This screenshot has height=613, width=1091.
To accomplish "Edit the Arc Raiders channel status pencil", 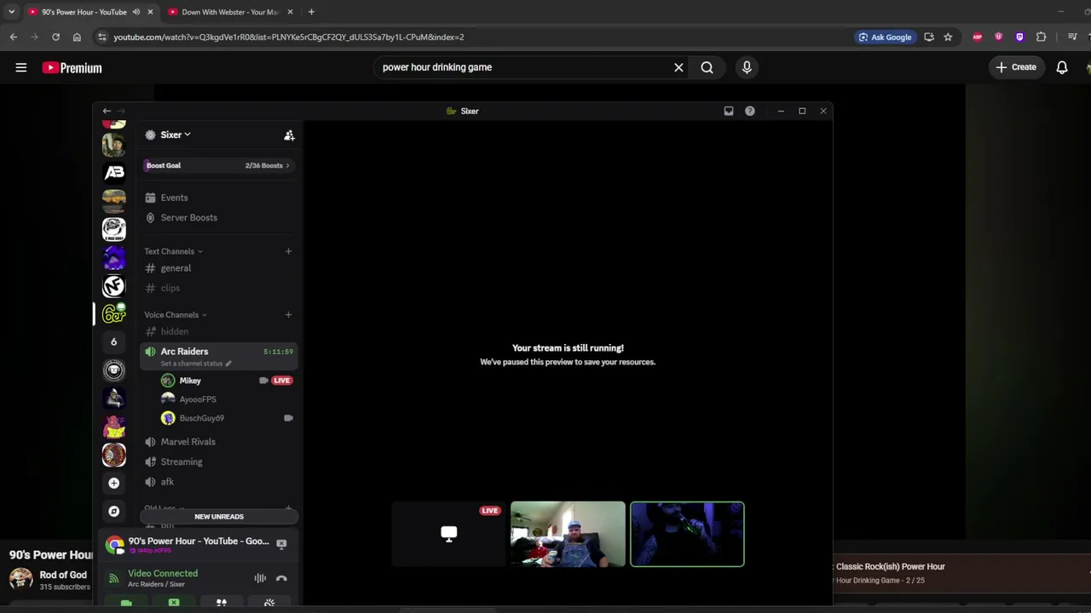I will point(228,364).
